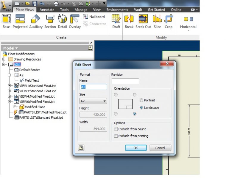
Task: Enable Exclude from printing checkbox
Action: 116,136
